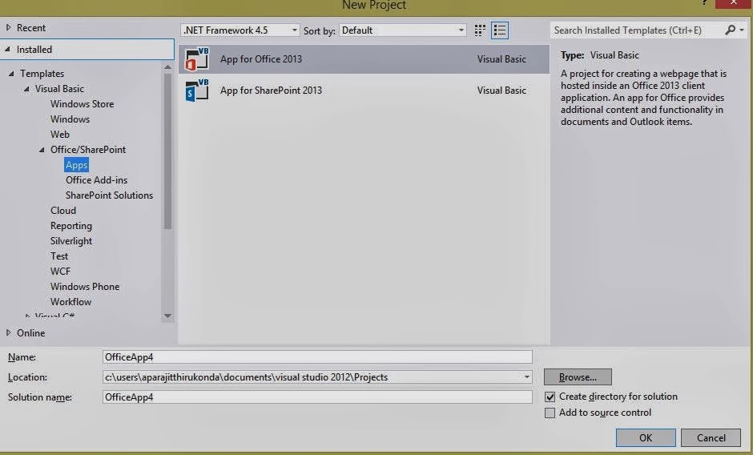
Task: Collapse the Installed section
Action: click(x=8, y=49)
